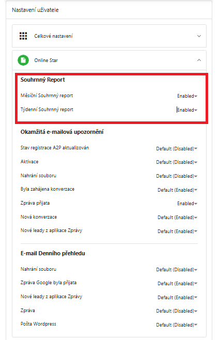This screenshot has width=219, height=340.
Task: Open Měsíční Souhrnný report Enabled dropdown
Action: (187, 96)
